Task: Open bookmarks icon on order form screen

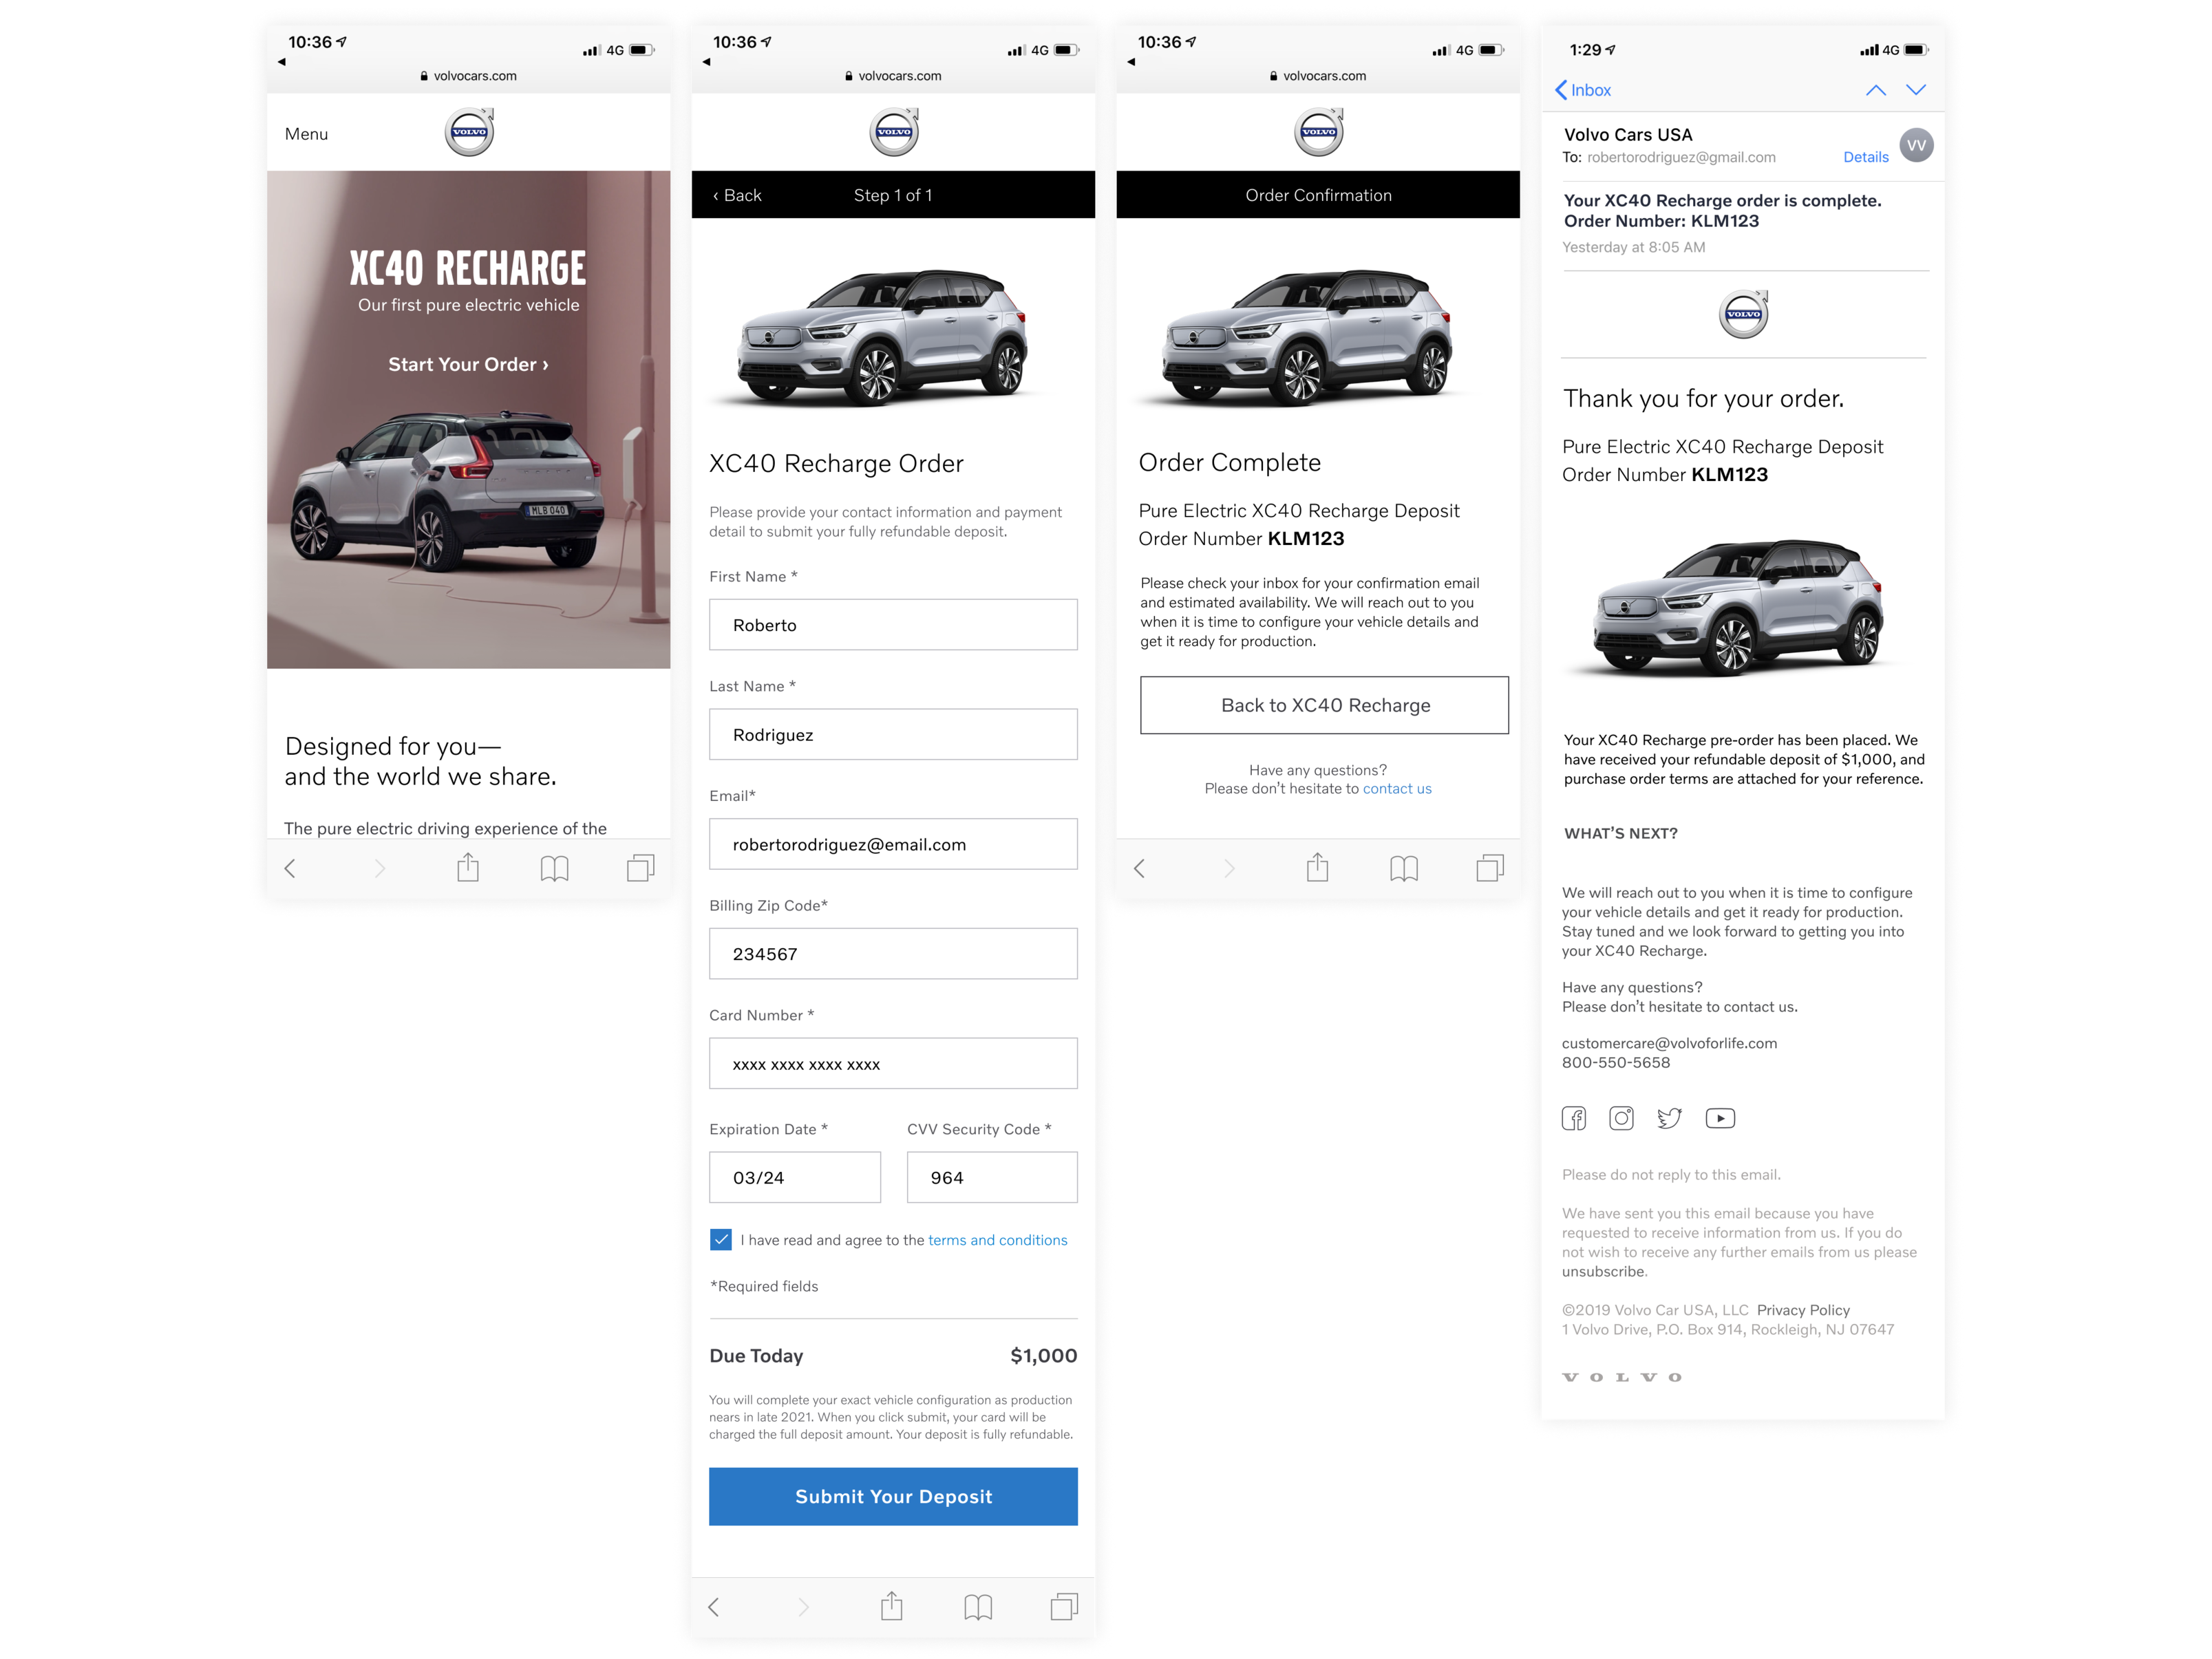Action: point(978,1607)
